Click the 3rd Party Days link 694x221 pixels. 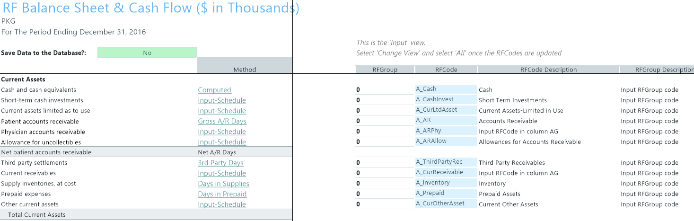(220, 163)
